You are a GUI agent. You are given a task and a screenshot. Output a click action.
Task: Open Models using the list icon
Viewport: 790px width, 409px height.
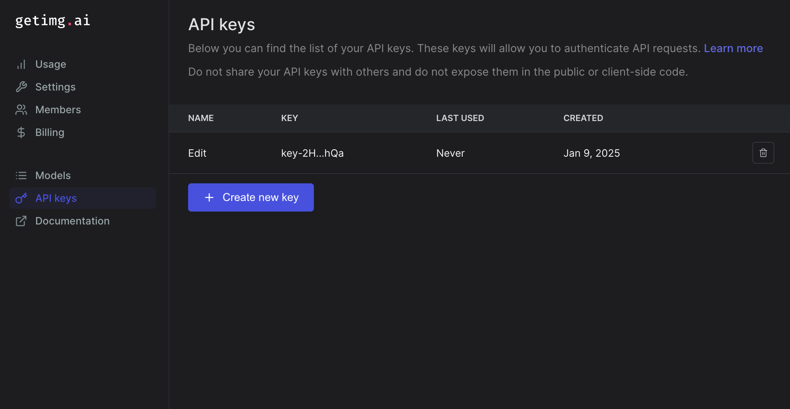[x=21, y=176]
